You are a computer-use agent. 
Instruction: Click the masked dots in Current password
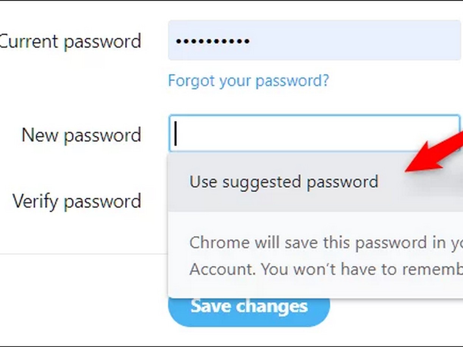tap(212, 41)
